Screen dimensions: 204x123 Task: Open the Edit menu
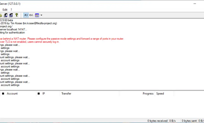(5, 10)
